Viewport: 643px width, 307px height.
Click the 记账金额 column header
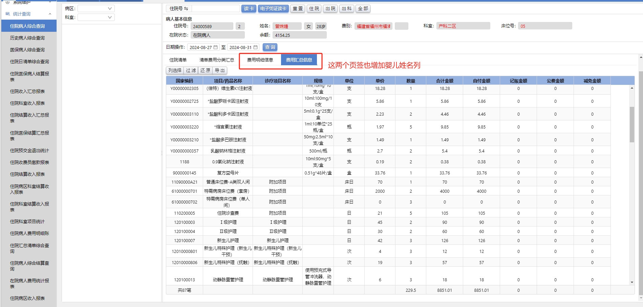(x=518, y=81)
